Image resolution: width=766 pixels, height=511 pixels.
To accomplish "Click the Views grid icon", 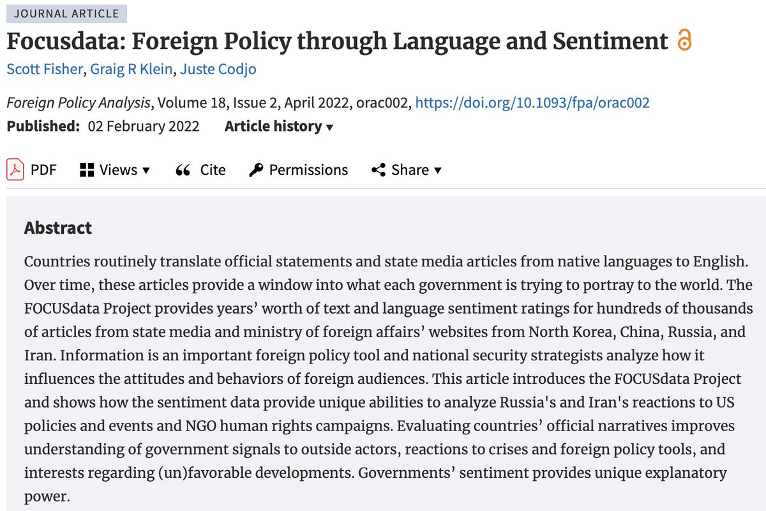I will click(x=87, y=170).
